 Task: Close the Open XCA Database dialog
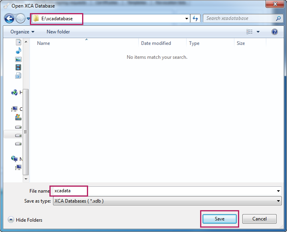[275, 4]
